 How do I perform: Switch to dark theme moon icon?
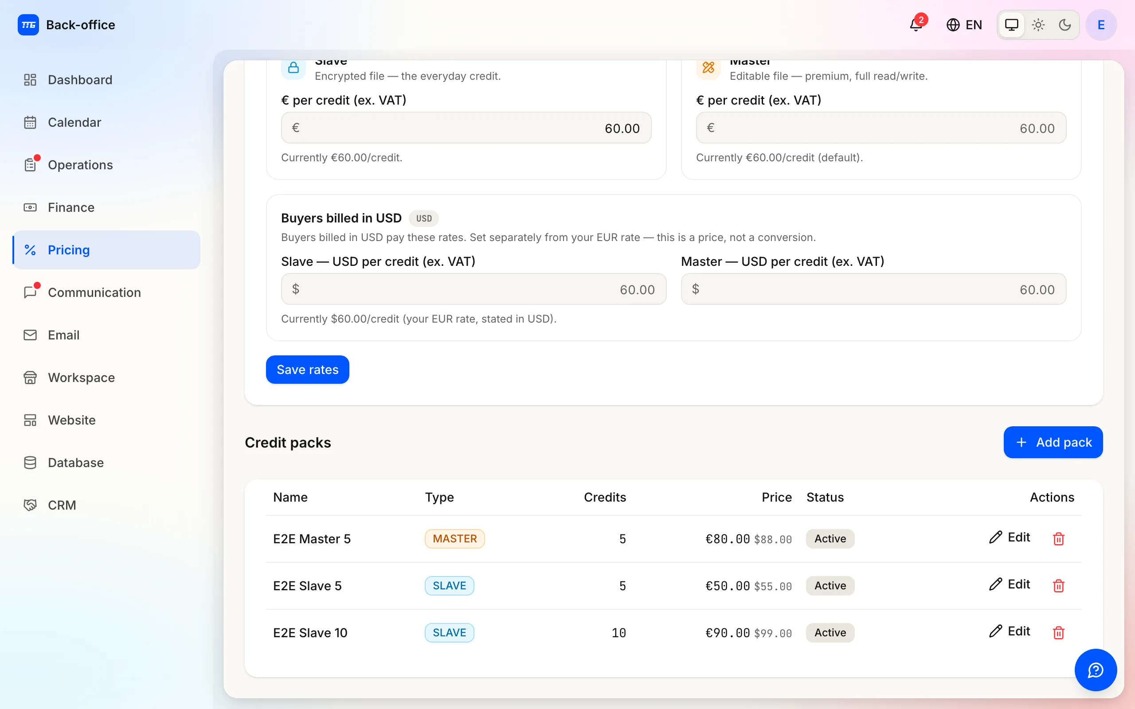tap(1065, 24)
